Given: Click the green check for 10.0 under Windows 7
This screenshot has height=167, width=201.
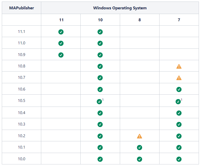Looking at the screenshot, I should [x=179, y=159].
